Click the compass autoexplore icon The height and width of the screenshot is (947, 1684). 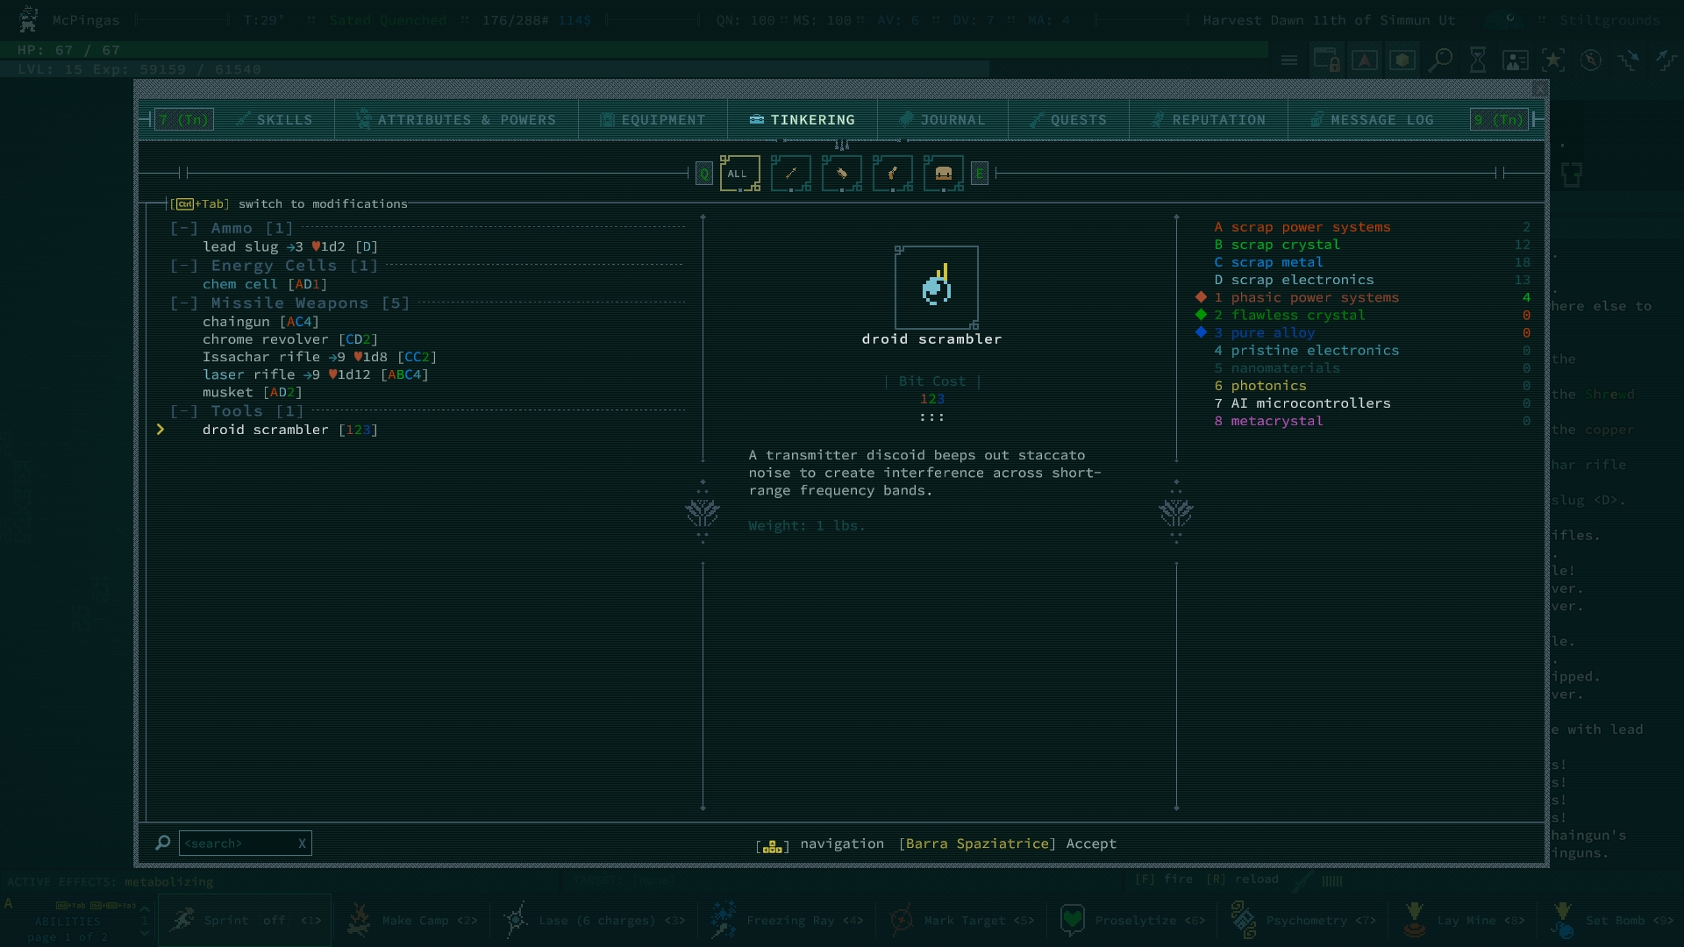(x=1591, y=61)
